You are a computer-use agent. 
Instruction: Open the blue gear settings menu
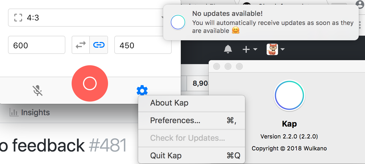(142, 91)
